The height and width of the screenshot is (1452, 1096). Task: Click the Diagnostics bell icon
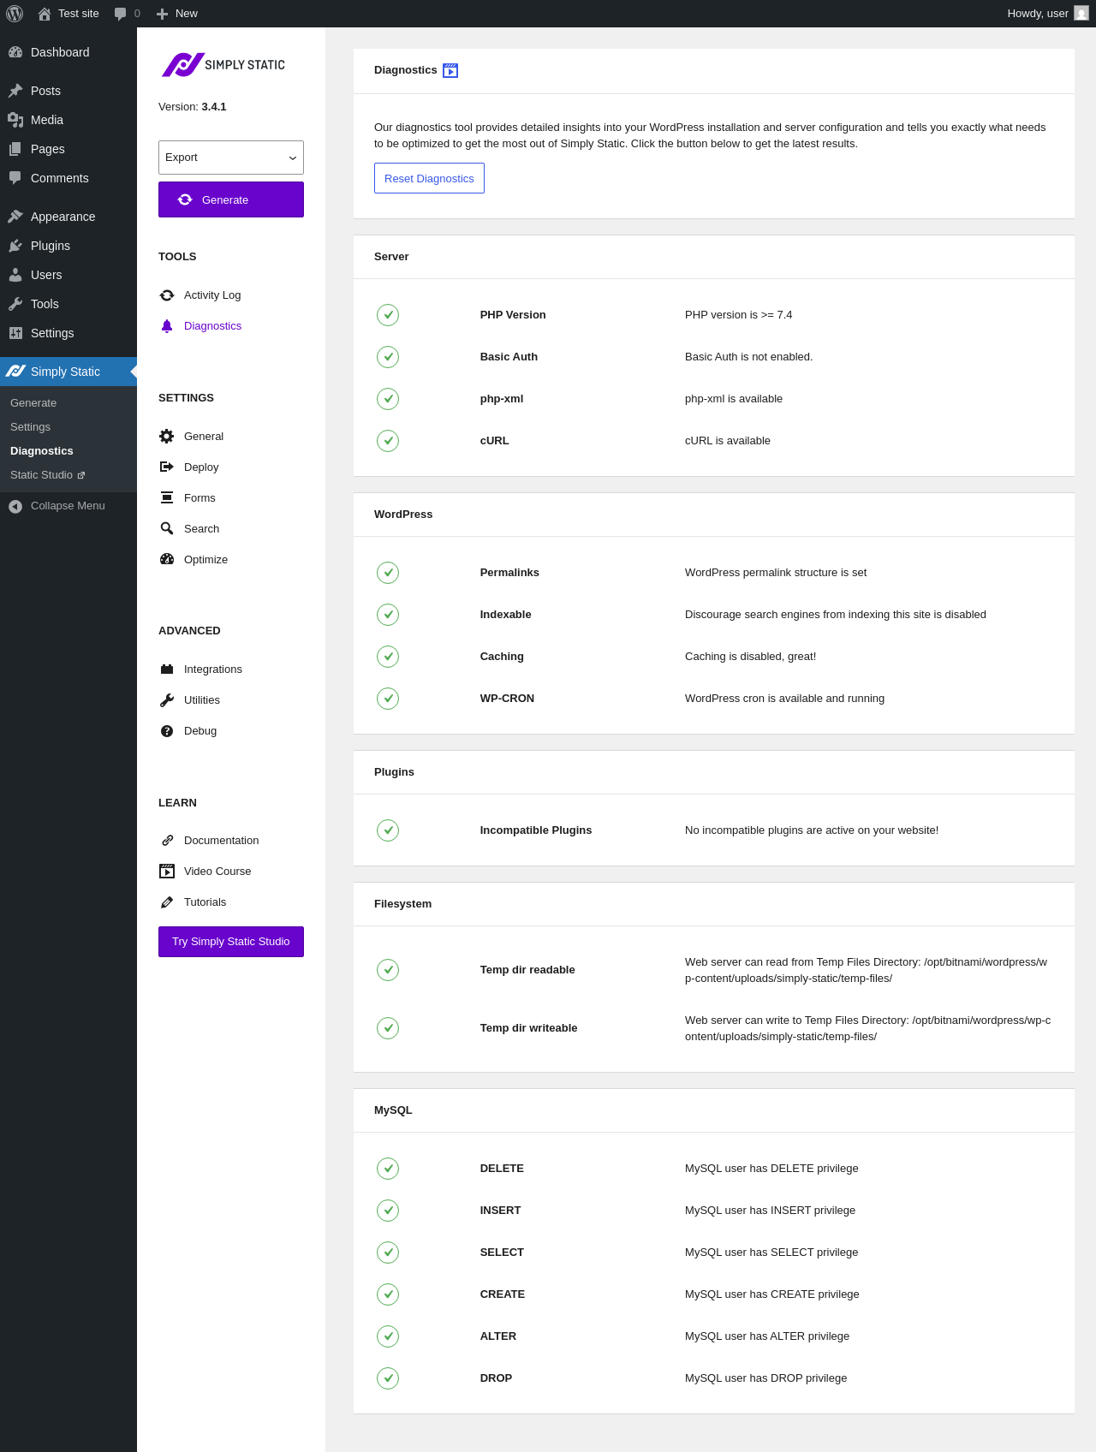pyautogui.click(x=167, y=326)
